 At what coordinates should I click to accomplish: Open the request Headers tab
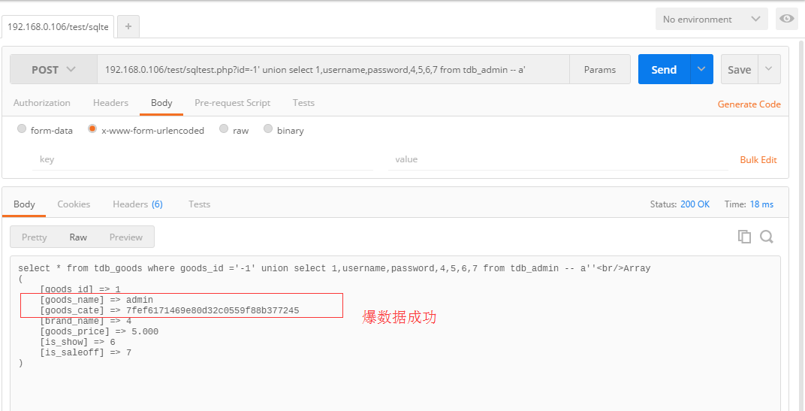coord(110,103)
